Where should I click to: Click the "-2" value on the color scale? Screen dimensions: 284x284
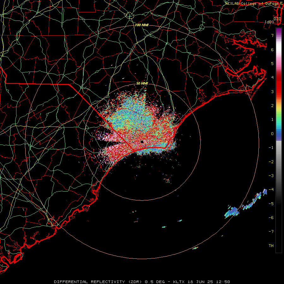(271, 162)
